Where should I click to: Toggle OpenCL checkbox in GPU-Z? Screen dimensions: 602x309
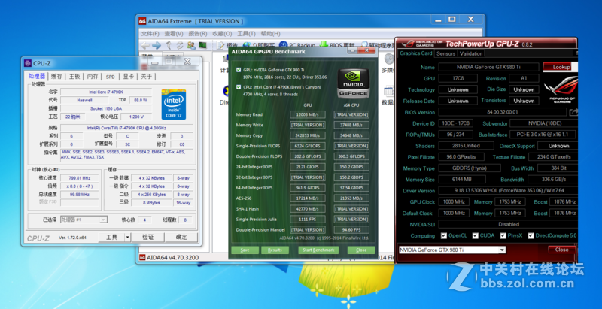click(444, 235)
